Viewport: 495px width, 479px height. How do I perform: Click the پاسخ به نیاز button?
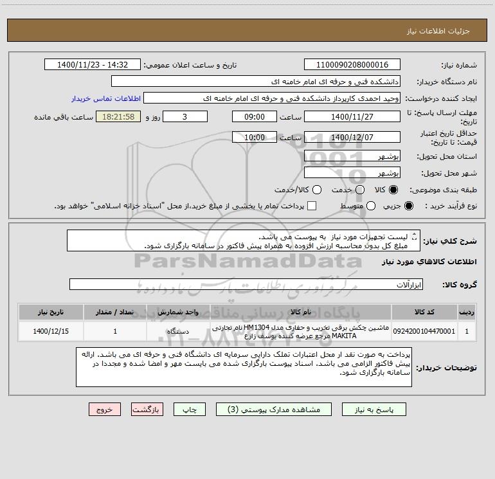click(x=373, y=410)
